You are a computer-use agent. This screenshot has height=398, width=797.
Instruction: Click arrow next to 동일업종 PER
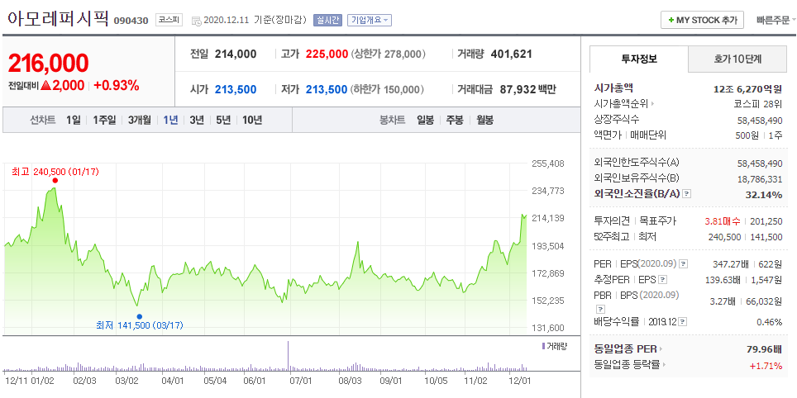tap(661, 349)
